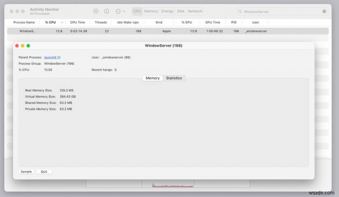The width and height of the screenshot is (339, 197).
Task: Toggle % CPU column sort order
Action: pyautogui.click(x=53, y=22)
